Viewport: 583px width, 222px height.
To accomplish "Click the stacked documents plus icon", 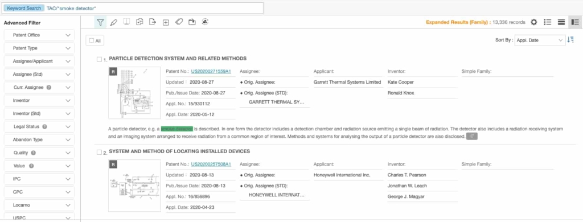I will (140, 22).
